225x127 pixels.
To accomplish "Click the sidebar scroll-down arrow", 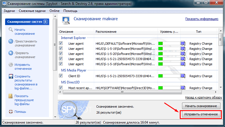I will 55,117.
